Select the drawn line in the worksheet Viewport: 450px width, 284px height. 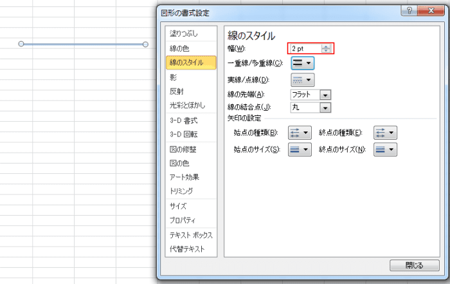pyautogui.click(x=83, y=44)
